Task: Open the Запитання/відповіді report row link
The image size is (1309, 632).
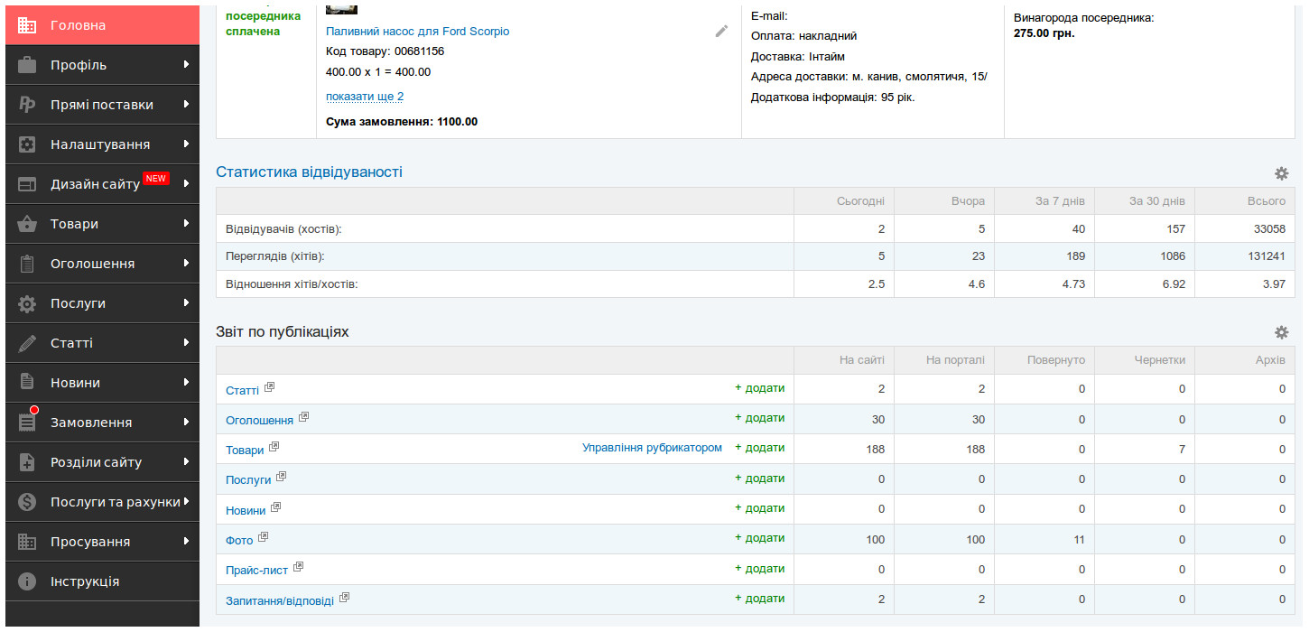Action: [x=280, y=600]
